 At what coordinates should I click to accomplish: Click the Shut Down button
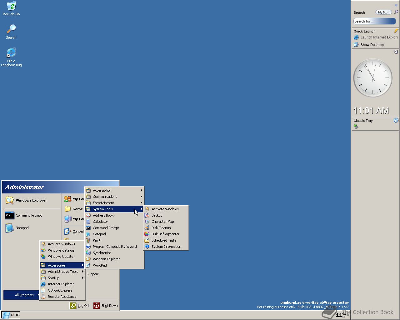tap(106, 306)
